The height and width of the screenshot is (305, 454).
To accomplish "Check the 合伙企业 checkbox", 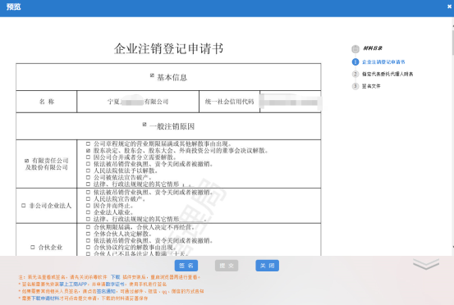I will 33,247.
